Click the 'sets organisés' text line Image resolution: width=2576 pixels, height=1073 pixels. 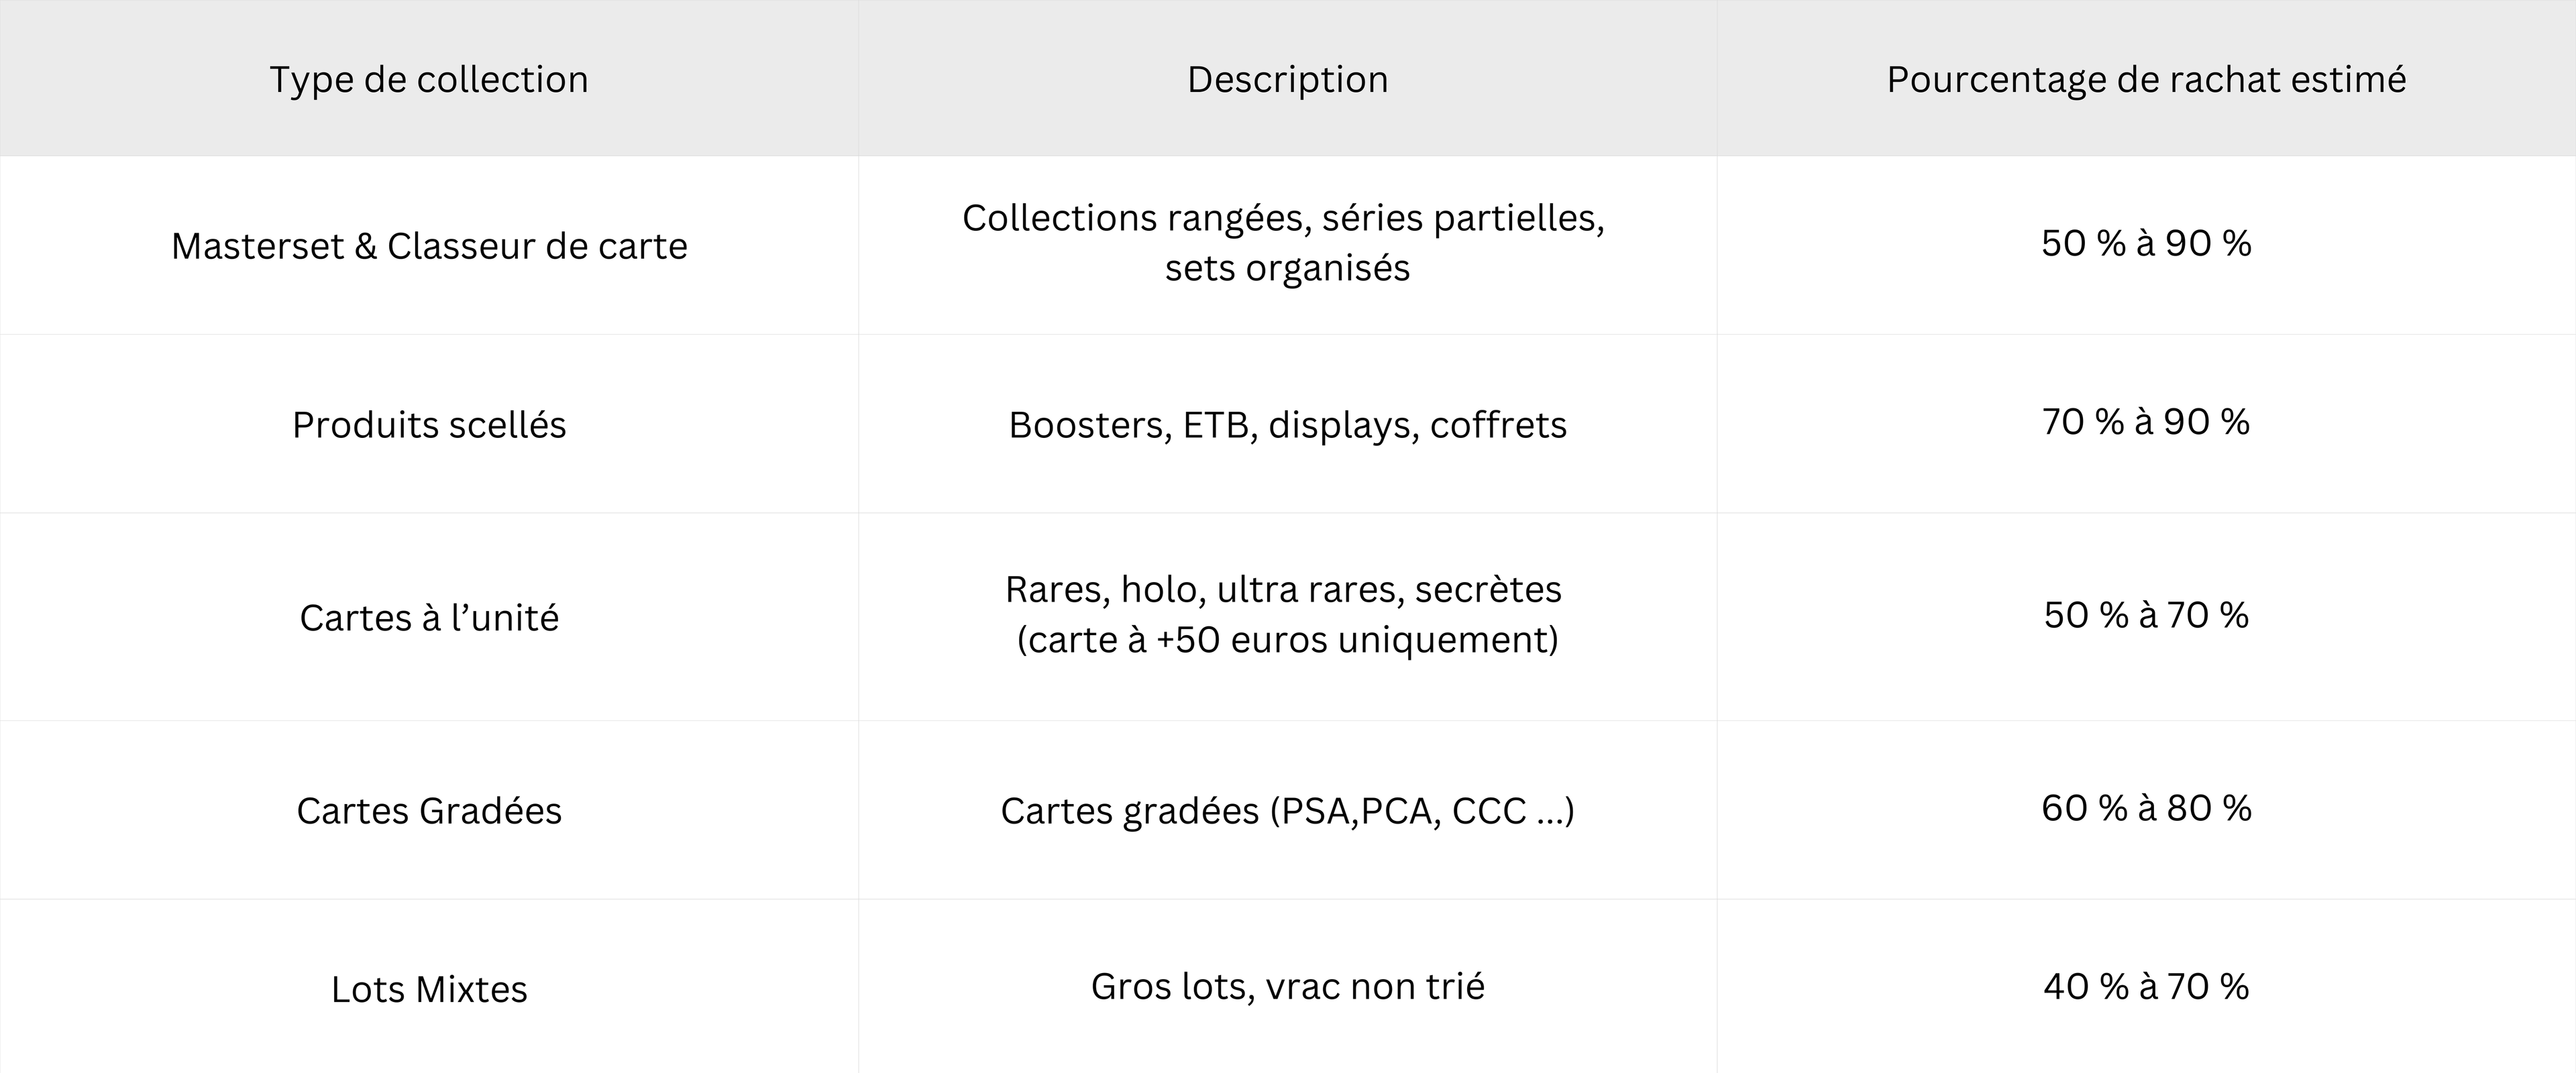coord(1287,268)
